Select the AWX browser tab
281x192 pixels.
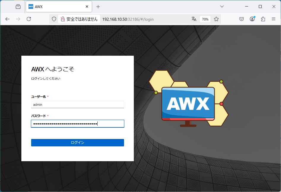59,7
